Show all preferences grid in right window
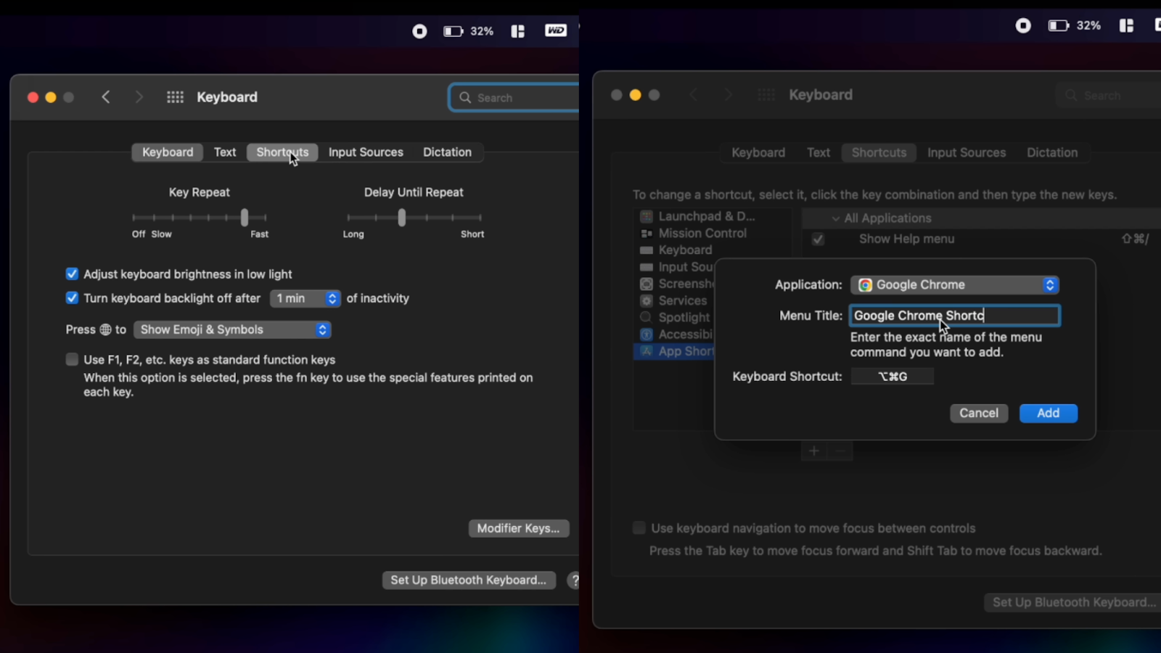This screenshot has height=653, width=1161. pyautogui.click(x=766, y=95)
